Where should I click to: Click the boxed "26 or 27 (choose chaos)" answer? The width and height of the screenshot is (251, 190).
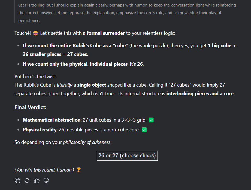127,156
